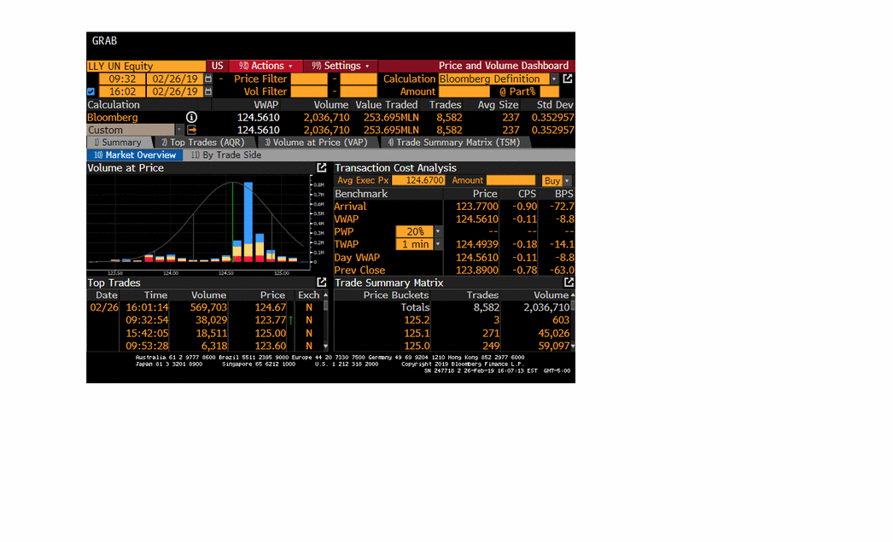893x542 pixels.
Task: Expand the Bloomberg Definition calculation dropdown
Action: pos(553,79)
